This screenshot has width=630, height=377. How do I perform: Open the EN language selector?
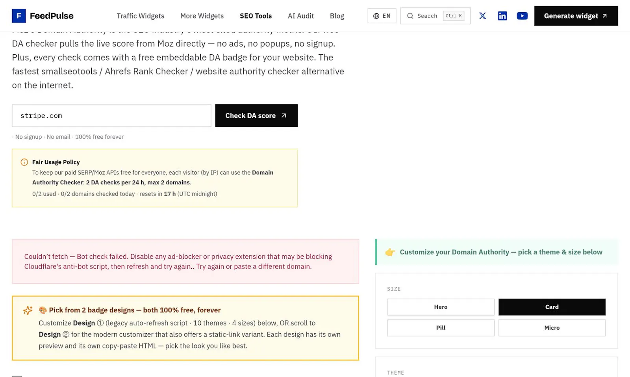382,16
